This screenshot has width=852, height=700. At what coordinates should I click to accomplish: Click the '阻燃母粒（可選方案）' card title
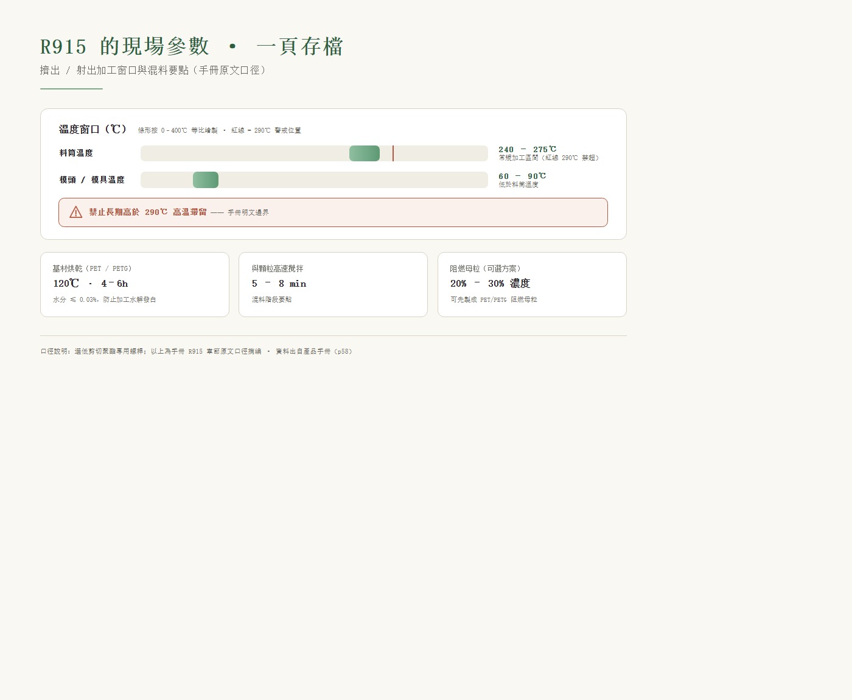point(485,268)
